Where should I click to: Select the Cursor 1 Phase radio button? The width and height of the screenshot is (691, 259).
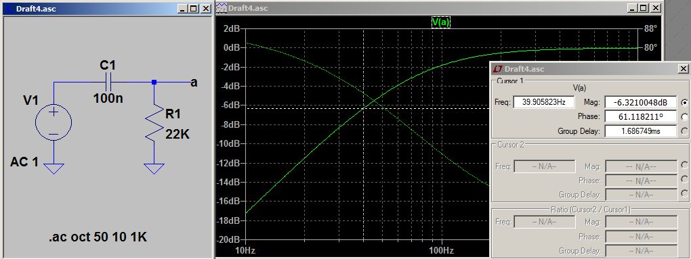(x=684, y=116)
